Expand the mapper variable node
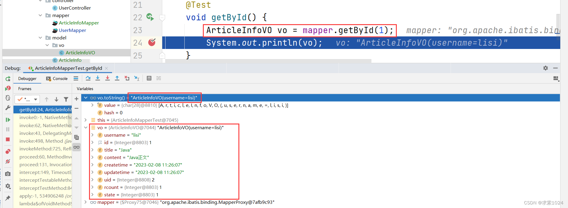The height and width of the screenshot is (208, 568). [86, 202]
